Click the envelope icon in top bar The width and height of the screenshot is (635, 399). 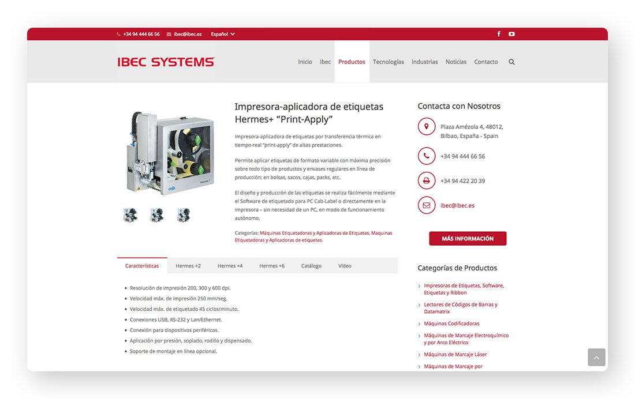169,34
